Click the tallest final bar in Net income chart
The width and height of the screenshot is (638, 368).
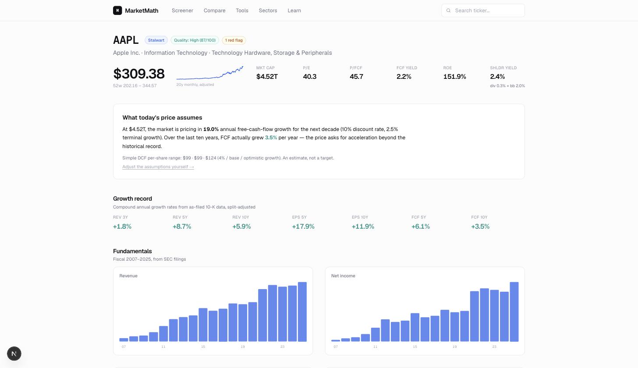514,312
